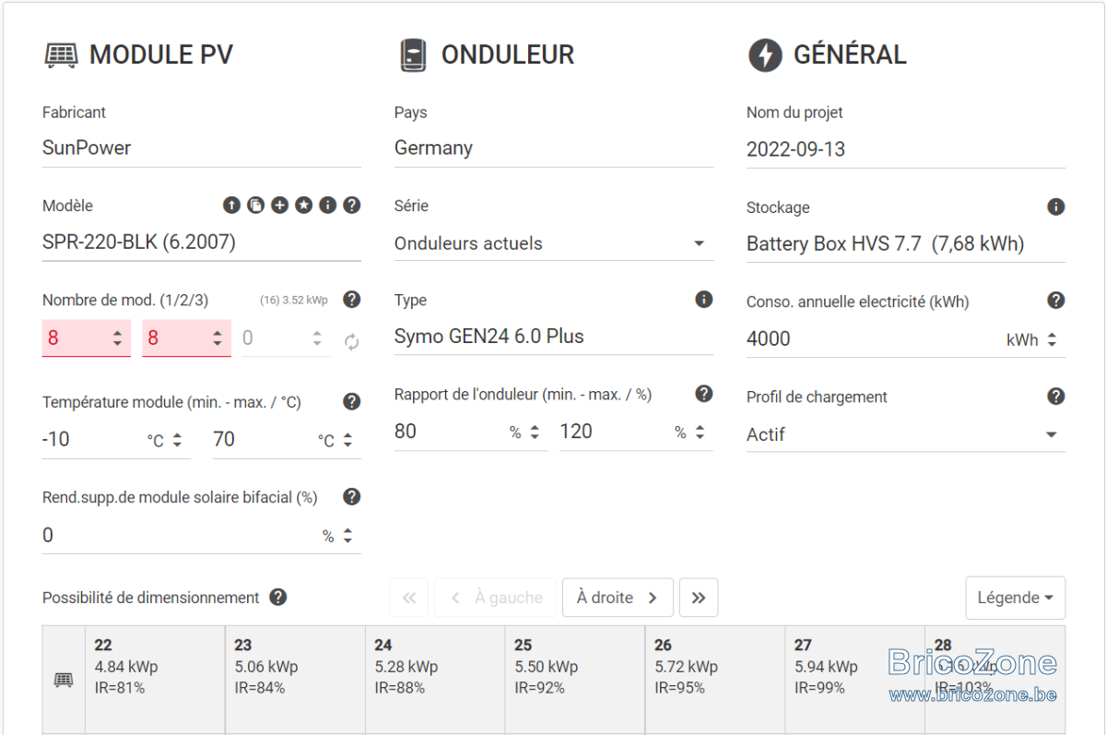Adjust inverter ratio maximum 120 stepper
Screen dimensions: 1106x735
[700, 432]
